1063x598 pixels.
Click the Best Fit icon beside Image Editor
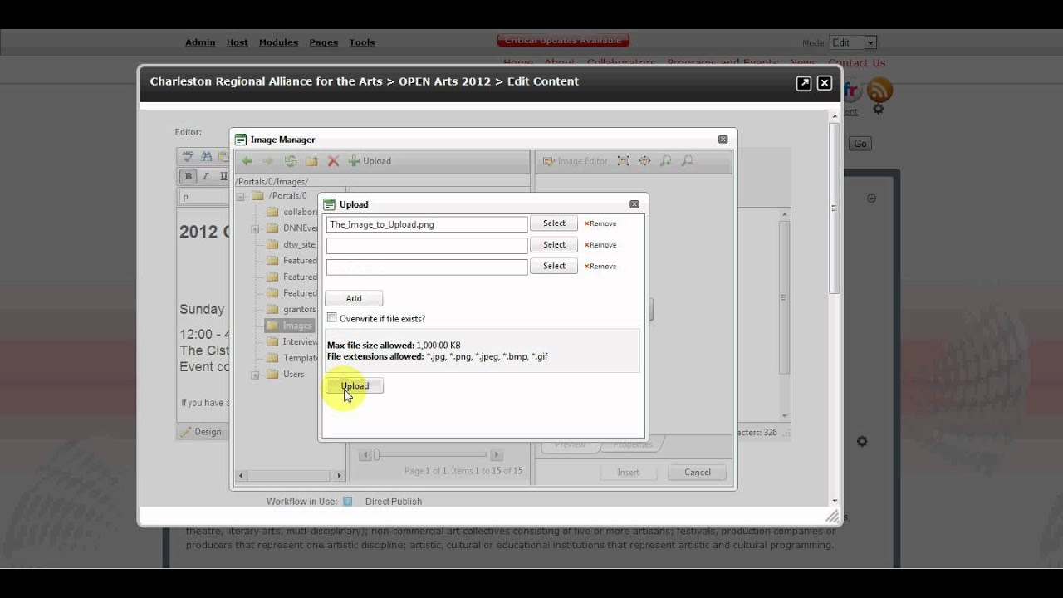point(623,161)
